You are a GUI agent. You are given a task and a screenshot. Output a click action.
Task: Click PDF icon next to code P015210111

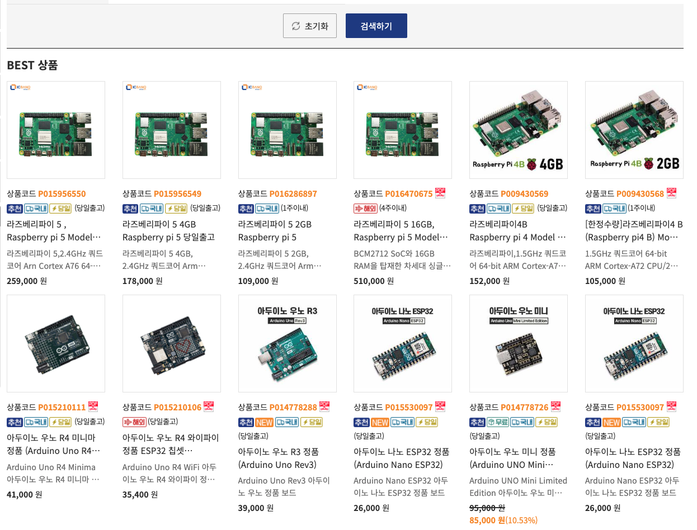[93, 406]
